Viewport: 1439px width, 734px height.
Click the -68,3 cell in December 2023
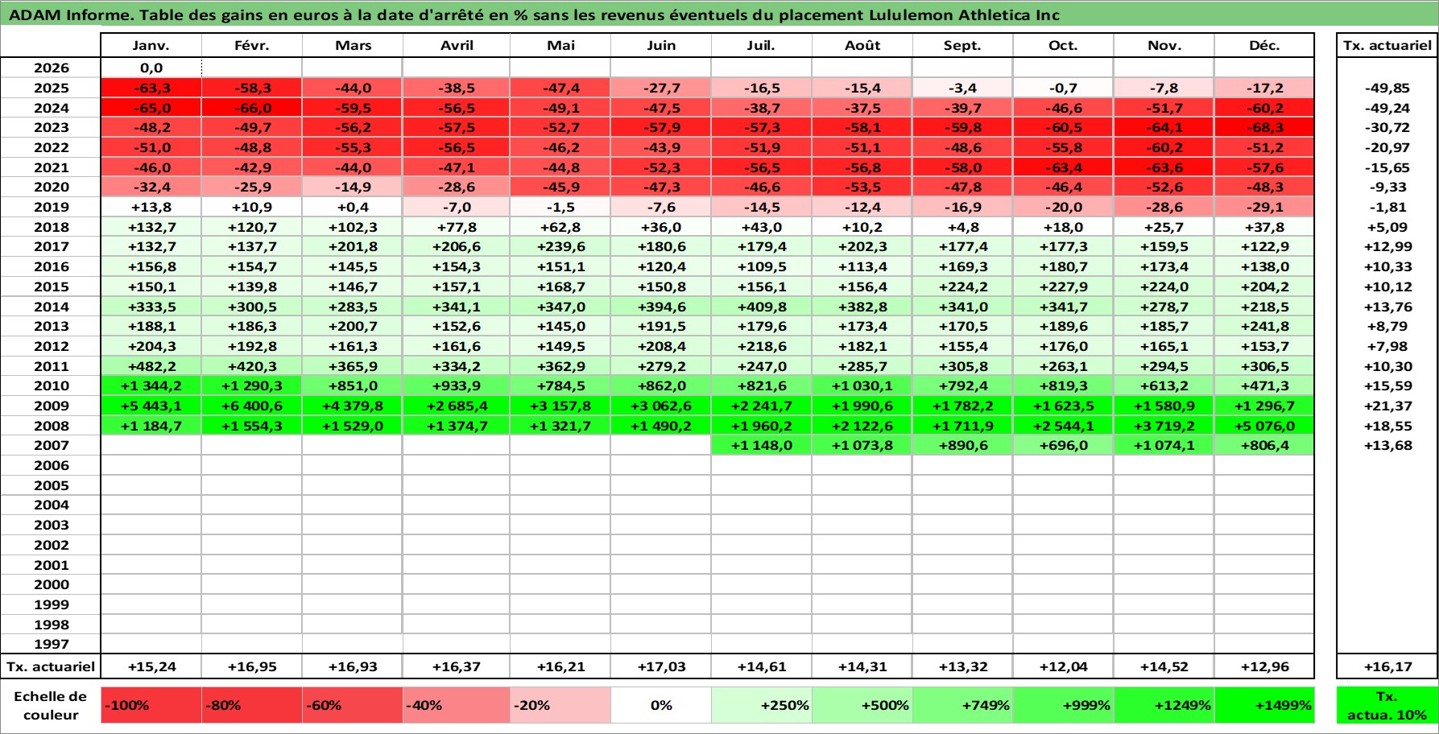tap(1264, 127)
